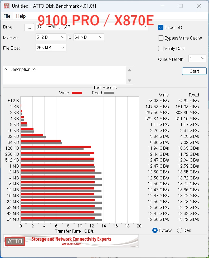209x258 pixels.
Task: Expand the File Size 256 MB dropdown
Action: pyautogui.click(x=51, y=48)
